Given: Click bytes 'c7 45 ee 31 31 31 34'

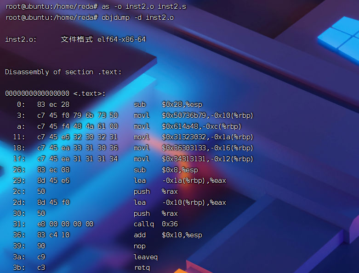Looking at the screenshot, I should pyautogui.click(x=77, y=159).
